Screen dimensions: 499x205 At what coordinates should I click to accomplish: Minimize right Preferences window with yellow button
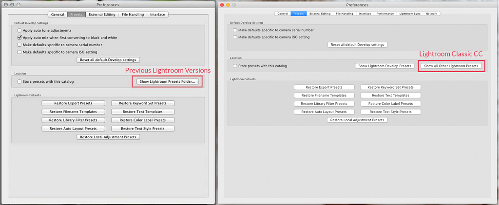pyautogui.click(x=228, y=5)
